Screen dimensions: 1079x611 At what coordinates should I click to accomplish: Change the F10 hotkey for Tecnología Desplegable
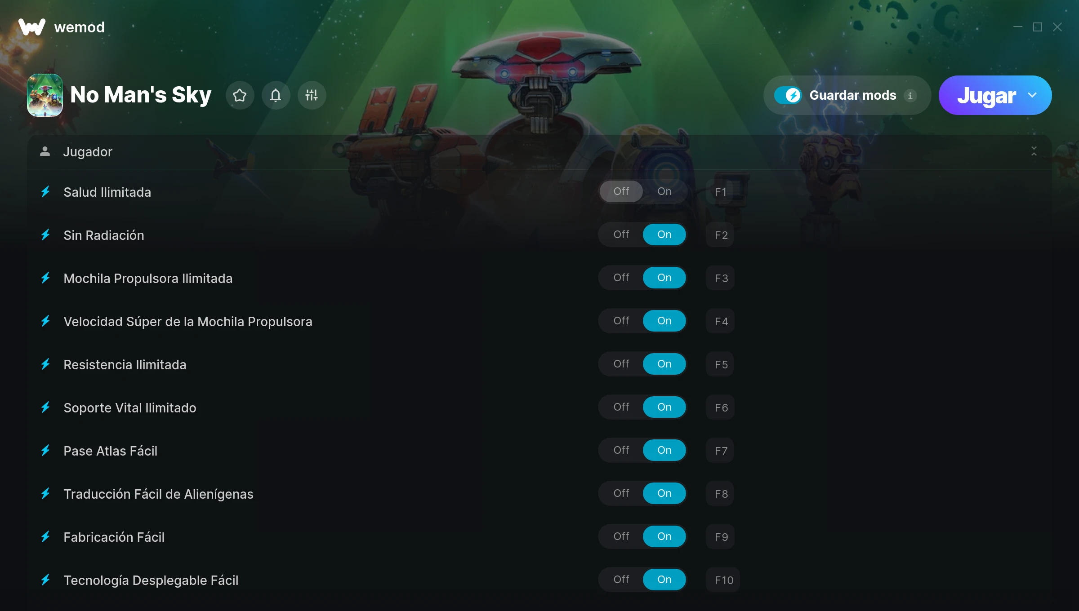(723, 580)
